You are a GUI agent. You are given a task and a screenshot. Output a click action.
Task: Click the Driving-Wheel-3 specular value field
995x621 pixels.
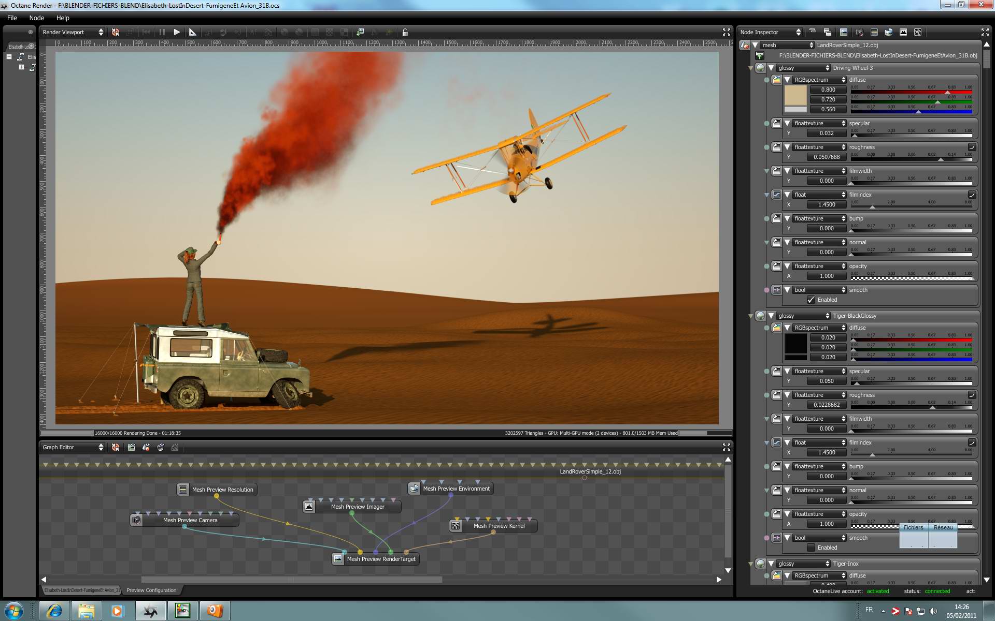click(x=827, y=133)
